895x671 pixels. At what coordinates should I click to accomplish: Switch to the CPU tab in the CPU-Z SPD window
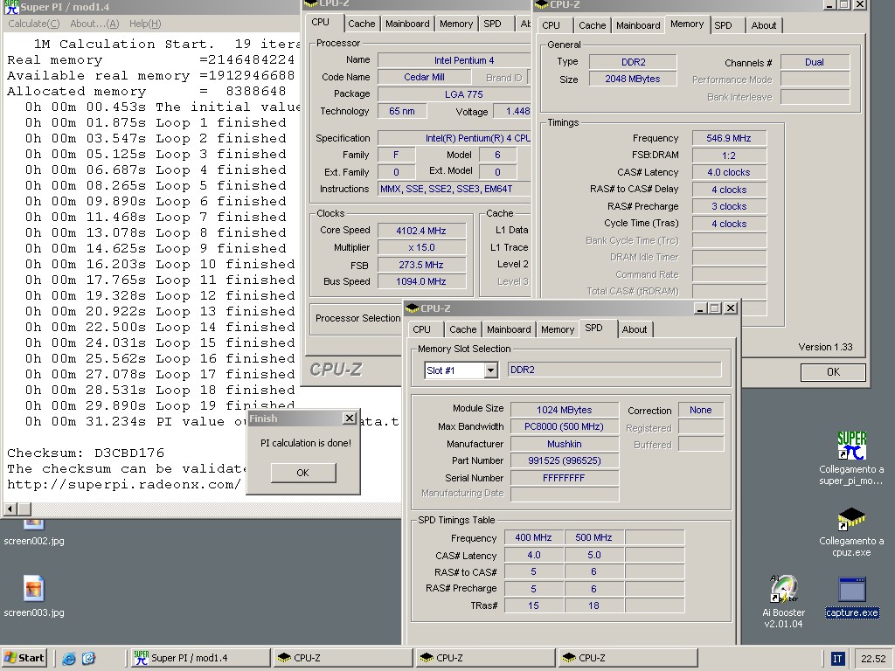(x=422, y=329)
